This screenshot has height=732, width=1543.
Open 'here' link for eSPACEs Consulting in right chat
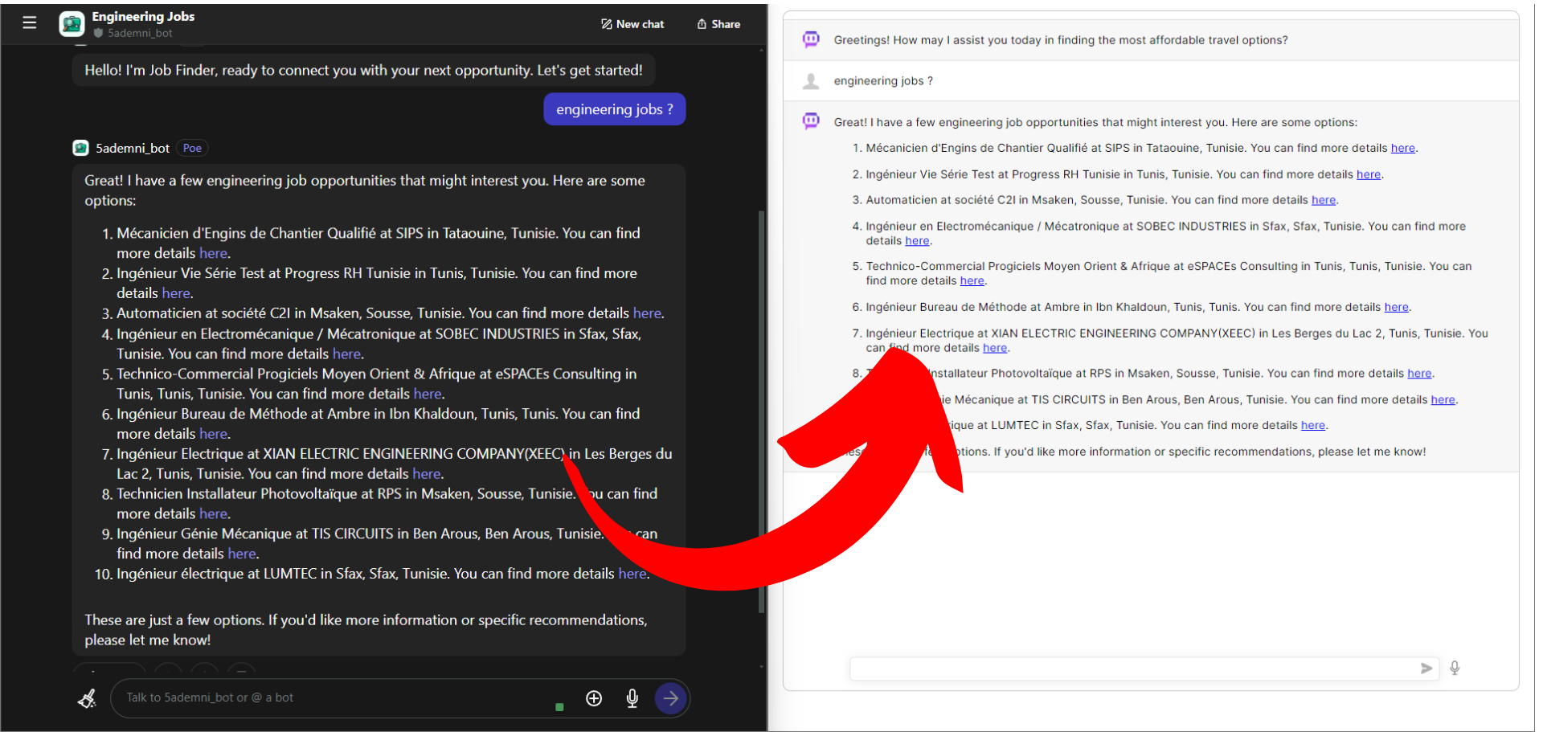click(x=972, y=281)
